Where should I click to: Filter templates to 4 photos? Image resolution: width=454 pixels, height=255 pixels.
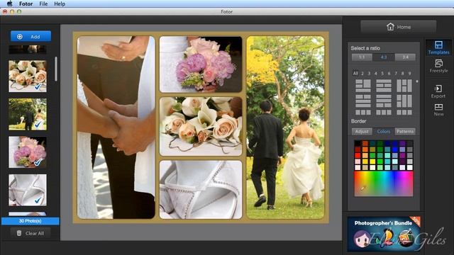pyautogui.click(x=375, y=74)
